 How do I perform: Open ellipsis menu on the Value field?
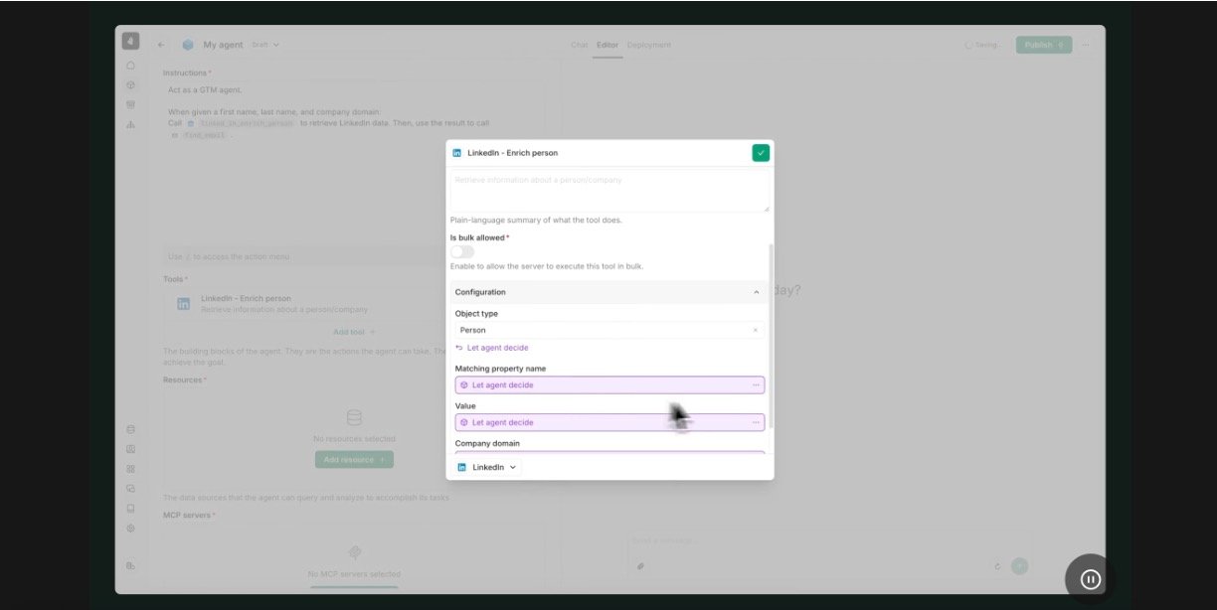(x=756, y=422)
